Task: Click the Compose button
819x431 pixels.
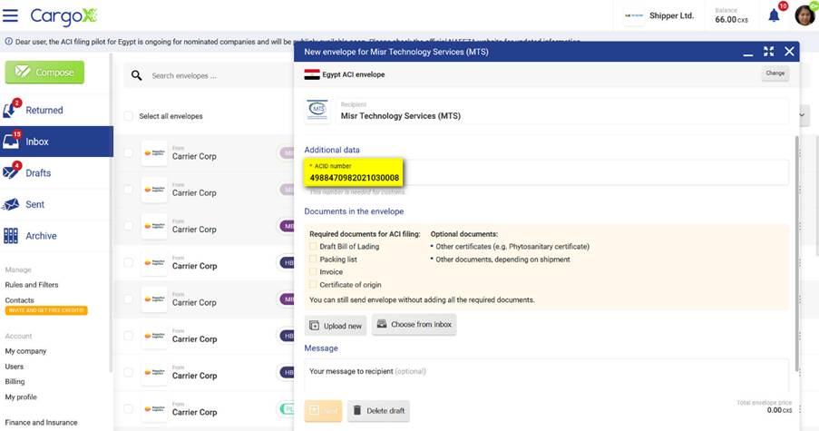Action: pos(44,72)
